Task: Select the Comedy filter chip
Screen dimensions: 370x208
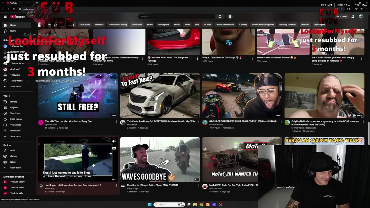Action: [x=243, y=25]
